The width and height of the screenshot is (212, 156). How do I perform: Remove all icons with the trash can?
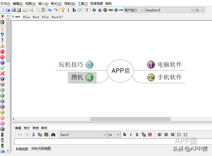(x=2, y=22)
